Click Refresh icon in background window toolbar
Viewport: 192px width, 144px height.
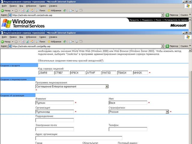pos(27,10)
